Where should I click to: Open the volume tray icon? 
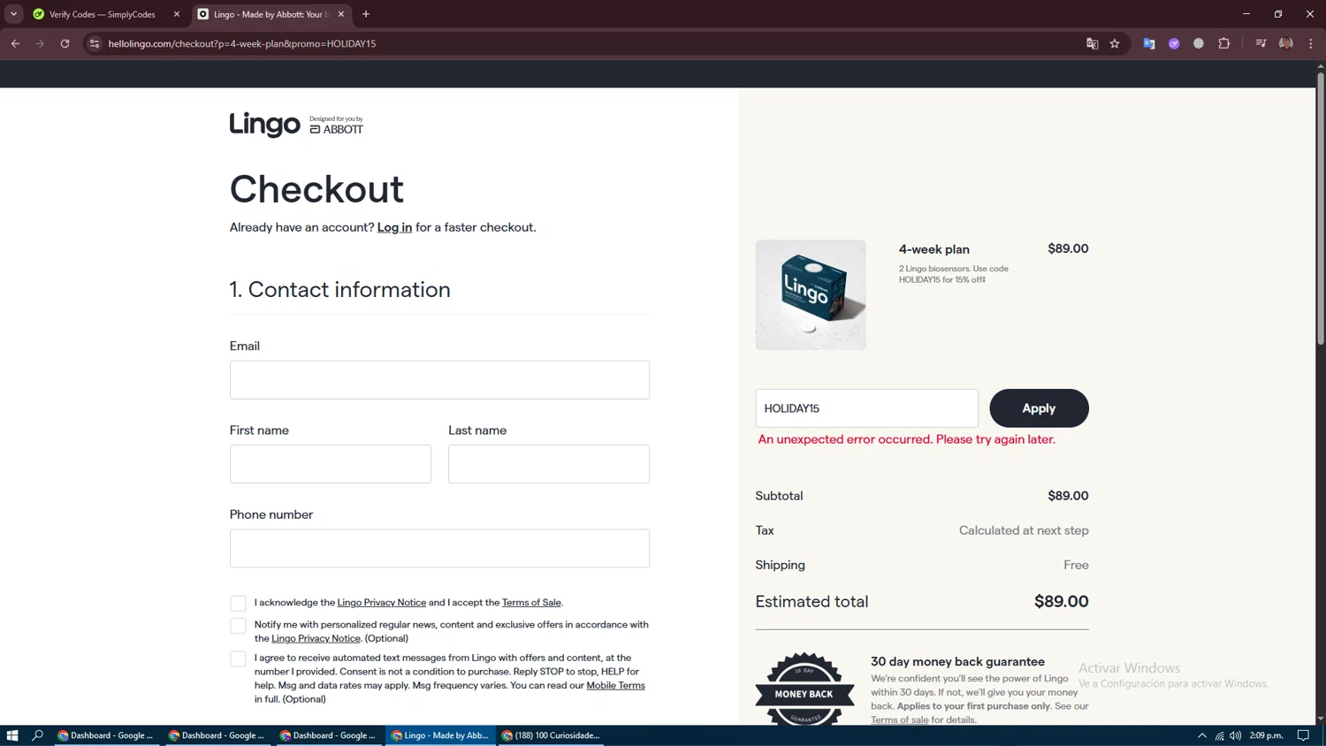[1236, 735]
